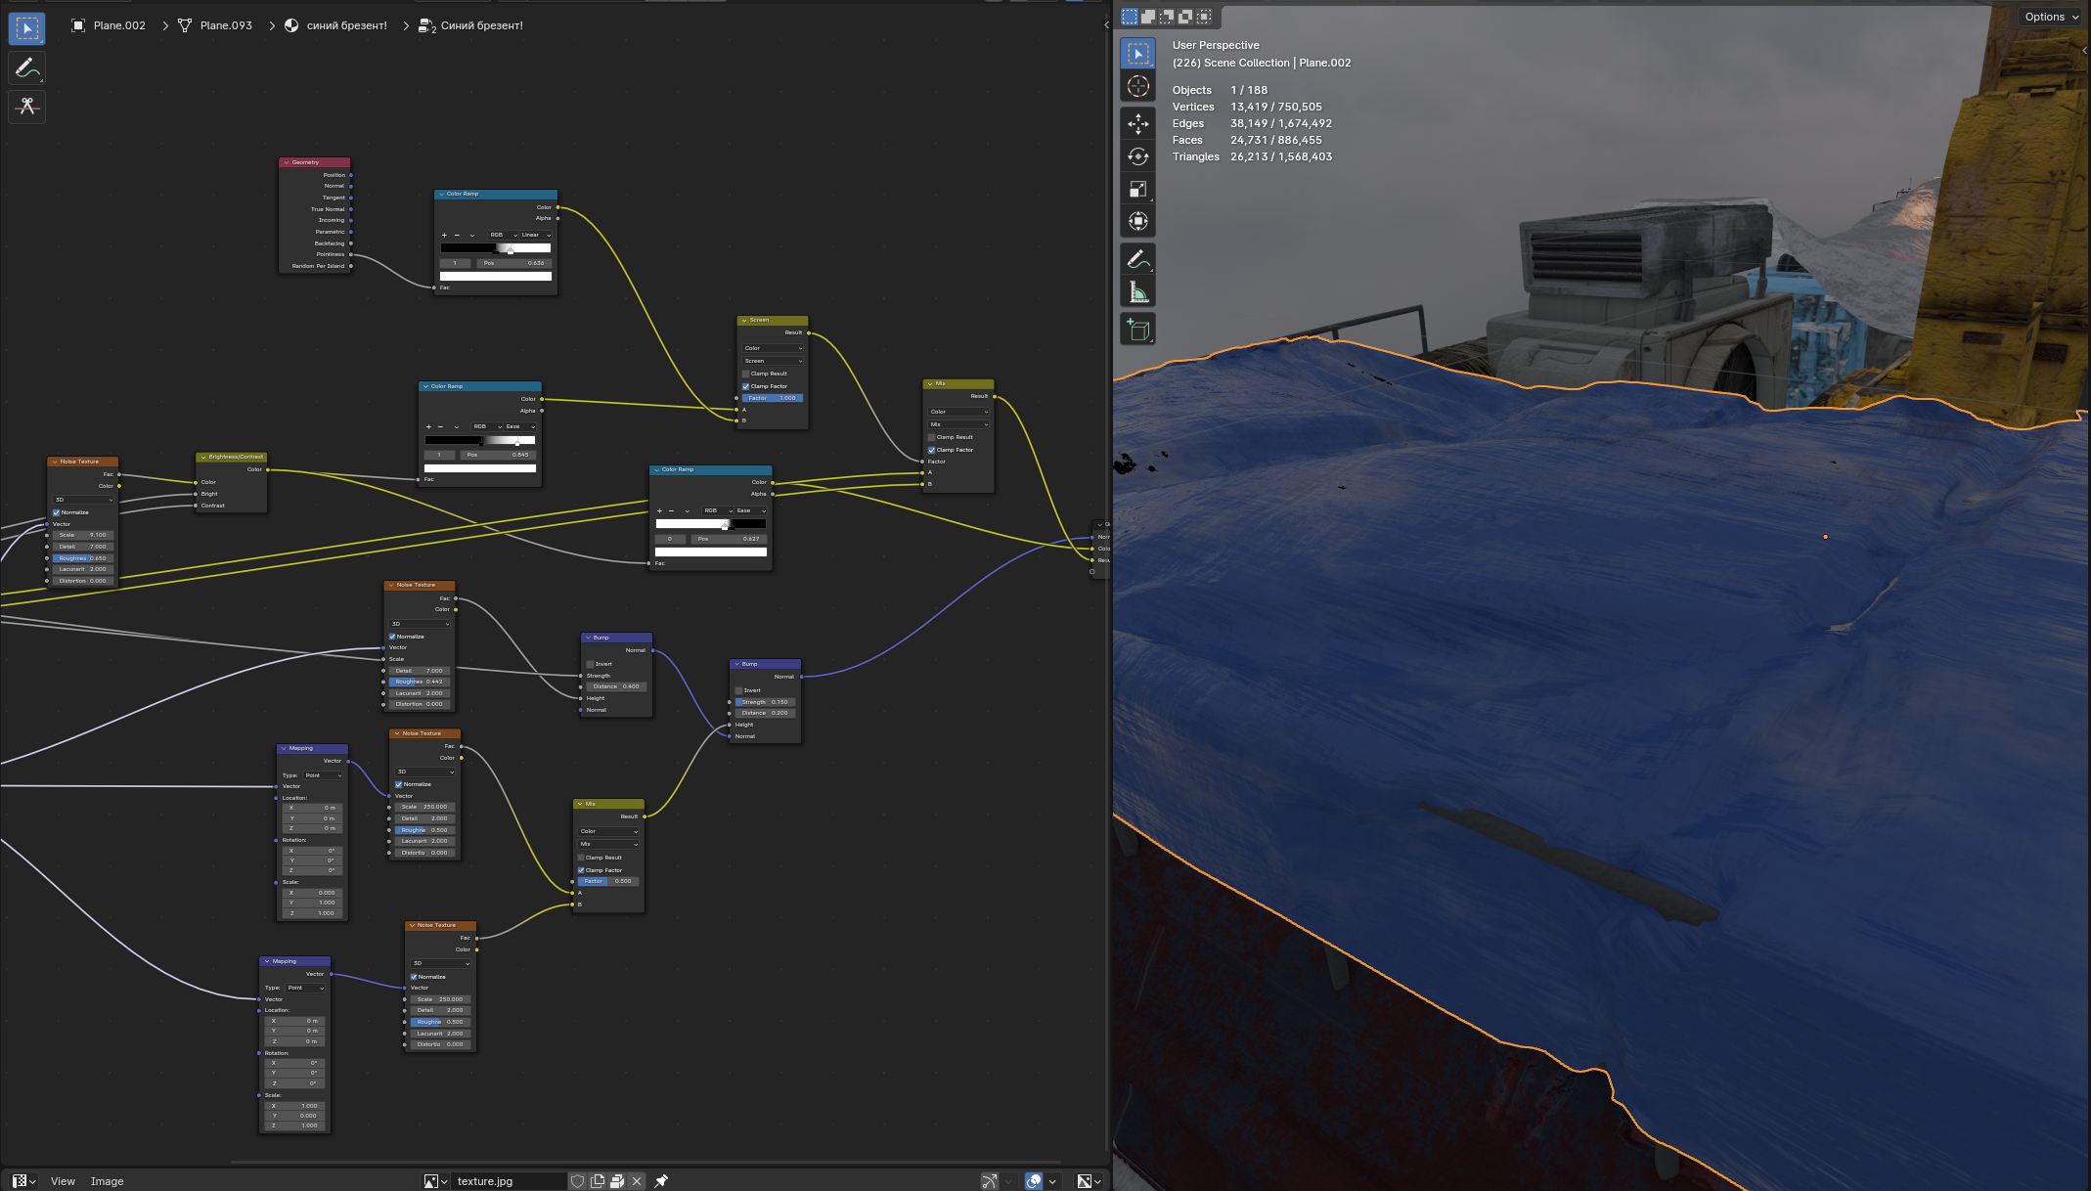Open the Image menu at bottom
The height and width of the screenshot is (1191, 2091).
[107, 1181]
